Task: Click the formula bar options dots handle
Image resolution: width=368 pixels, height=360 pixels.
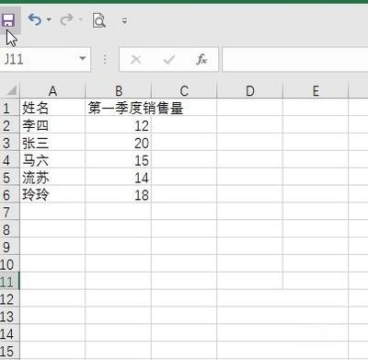Action: (105, 59)
